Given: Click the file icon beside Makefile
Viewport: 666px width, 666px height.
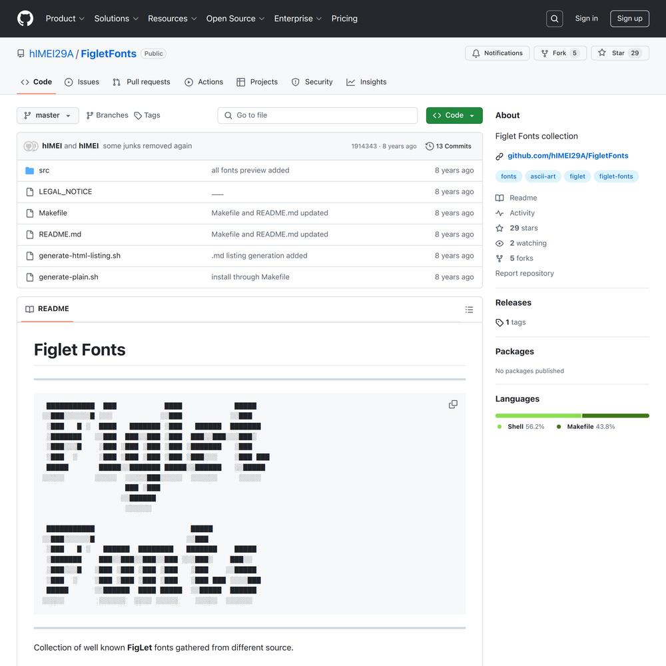Looking at the screenshot, I should [30, 213].
